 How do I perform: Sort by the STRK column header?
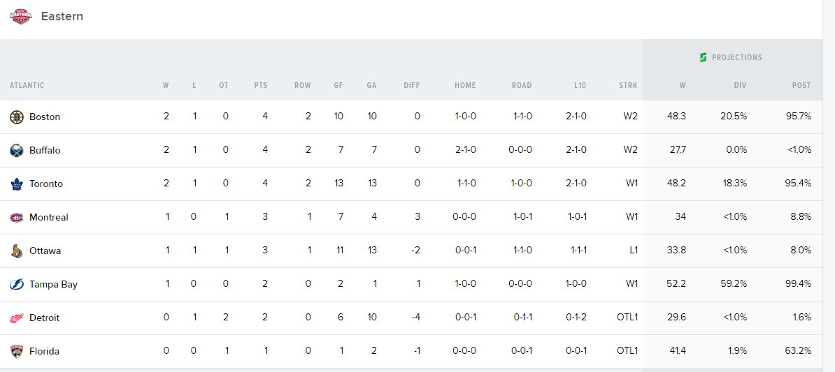(628, 85)
